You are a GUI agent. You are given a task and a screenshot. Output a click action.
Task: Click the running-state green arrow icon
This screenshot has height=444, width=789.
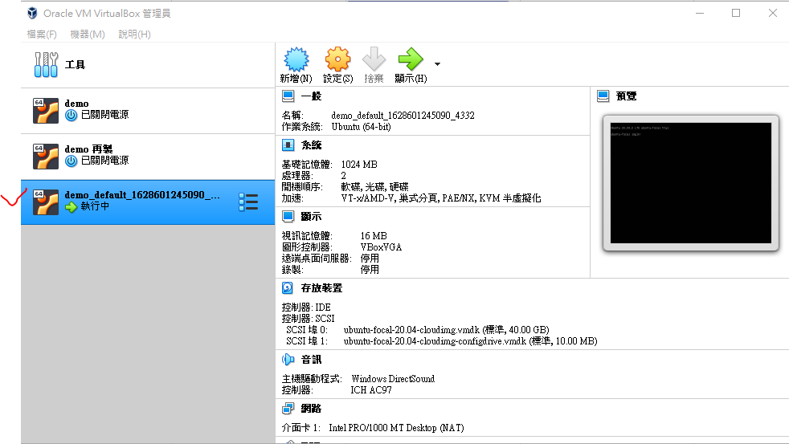pos(71,206)
